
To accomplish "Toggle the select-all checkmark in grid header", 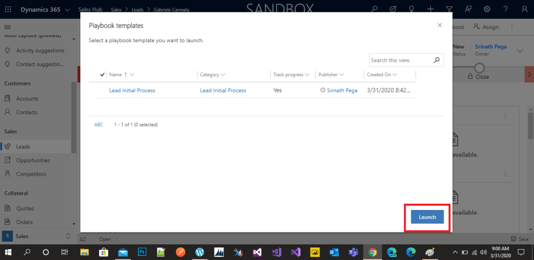I will pyautogui.click(x=102, y=75).
